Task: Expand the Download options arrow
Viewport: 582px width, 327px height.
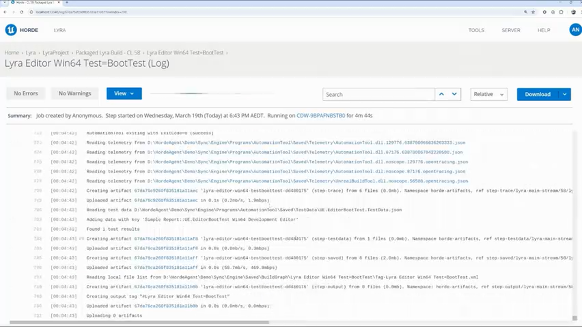Action: pyautogui.click(x=564, y=94)
